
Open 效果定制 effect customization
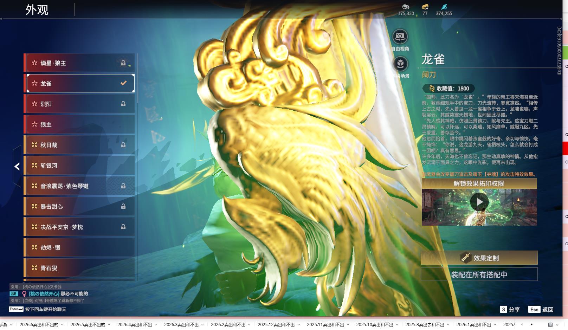(479, 258)
